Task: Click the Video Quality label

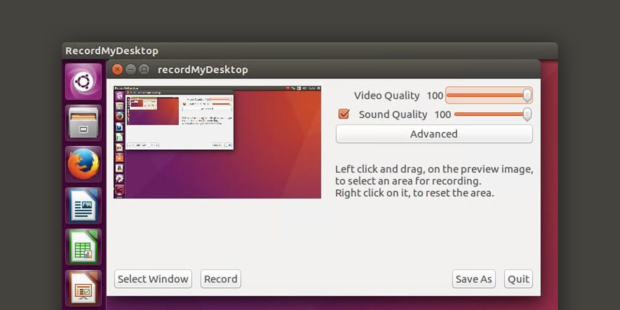Action: tap(387, 96)
